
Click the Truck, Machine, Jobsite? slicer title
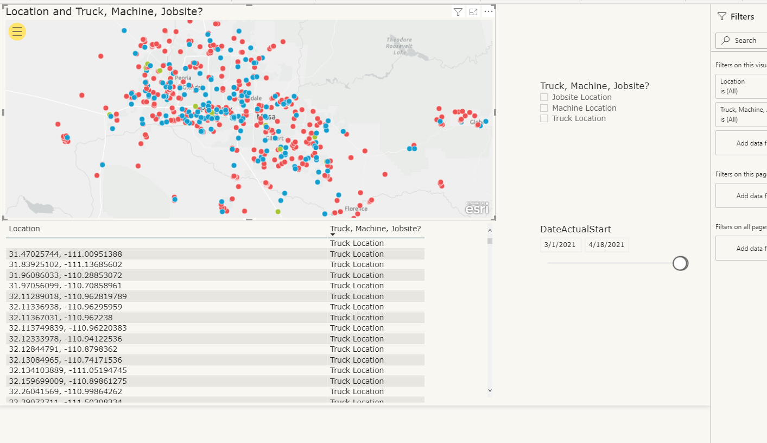pyautogui.click(x=594, y=86)
